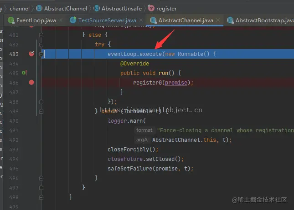Screen dimensions: 294x210
Task: Click EventLoop.java interface file icon
Action: (11, 20)
